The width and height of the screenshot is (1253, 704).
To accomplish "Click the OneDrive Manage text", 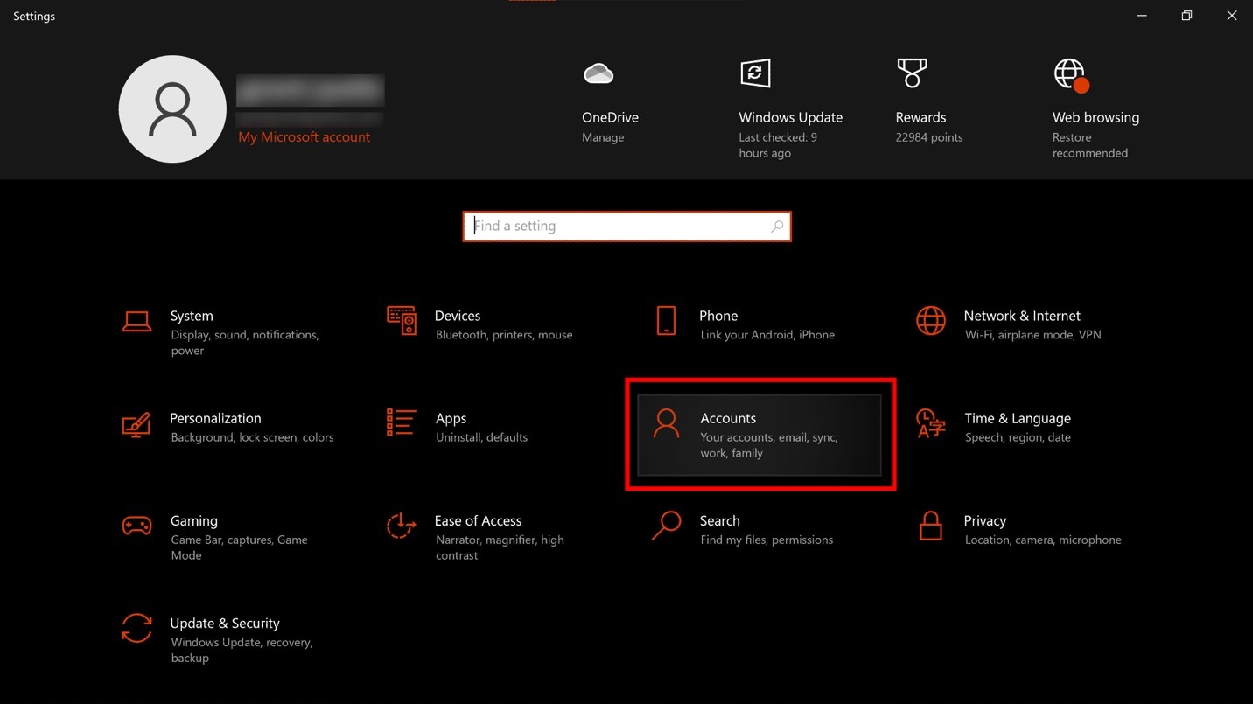I will 603,137.
